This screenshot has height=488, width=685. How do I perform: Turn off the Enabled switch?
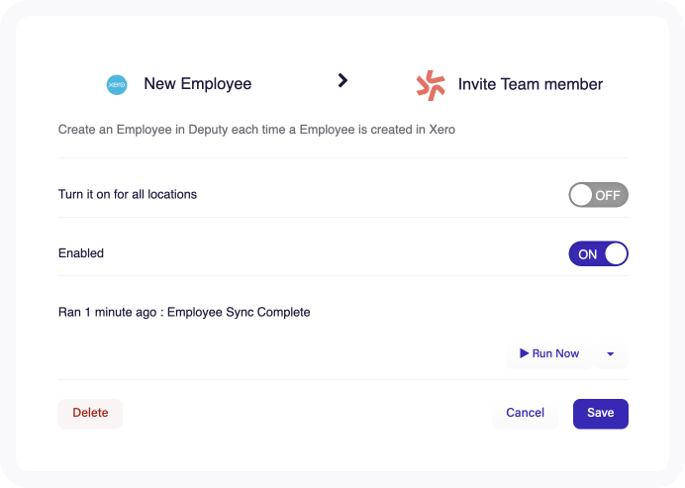tap(598, 253)
